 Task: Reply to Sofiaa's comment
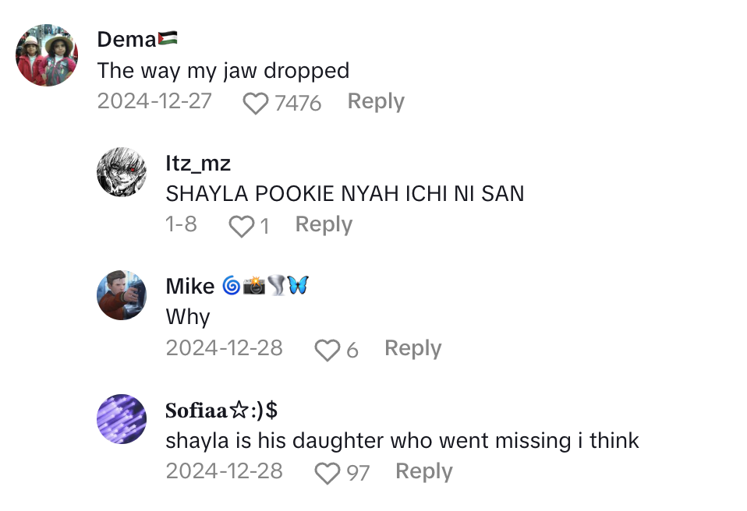point(423,471)
